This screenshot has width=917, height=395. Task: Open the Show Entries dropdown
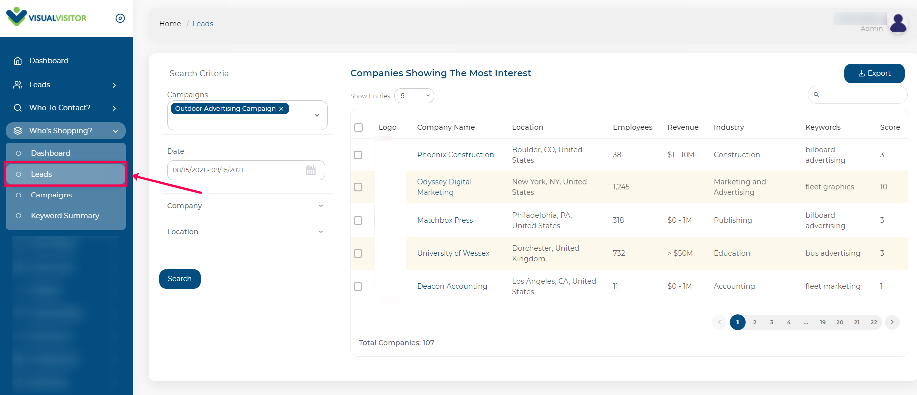pos(414,96)
